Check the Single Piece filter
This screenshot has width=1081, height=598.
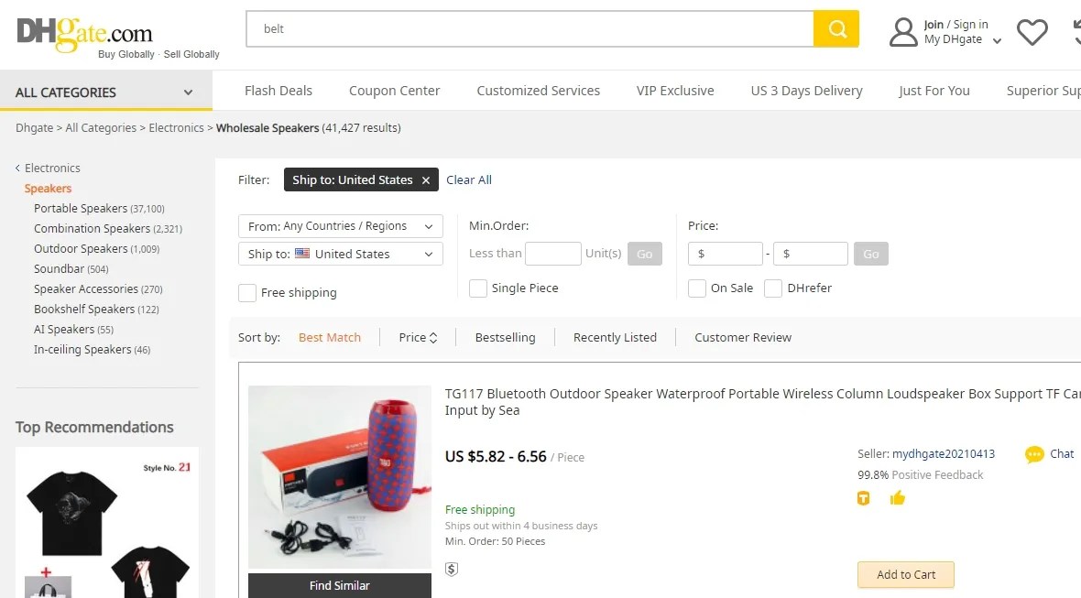tap(477, 288)
